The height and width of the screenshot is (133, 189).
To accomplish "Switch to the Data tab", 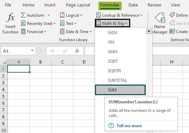I will [x=133, y=5].
